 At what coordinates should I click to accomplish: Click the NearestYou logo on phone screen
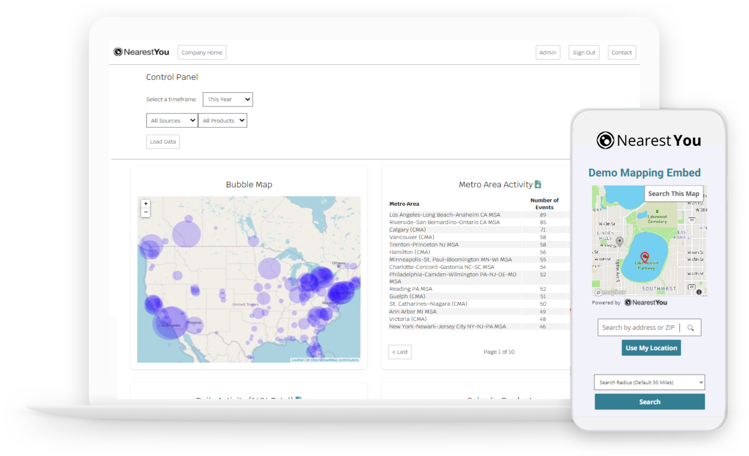649,140
